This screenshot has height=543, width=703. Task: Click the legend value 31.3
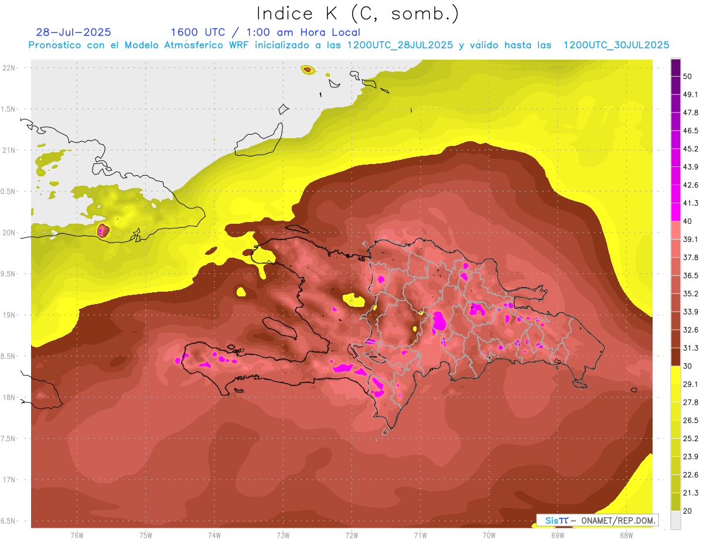click(x=690, y=348)
